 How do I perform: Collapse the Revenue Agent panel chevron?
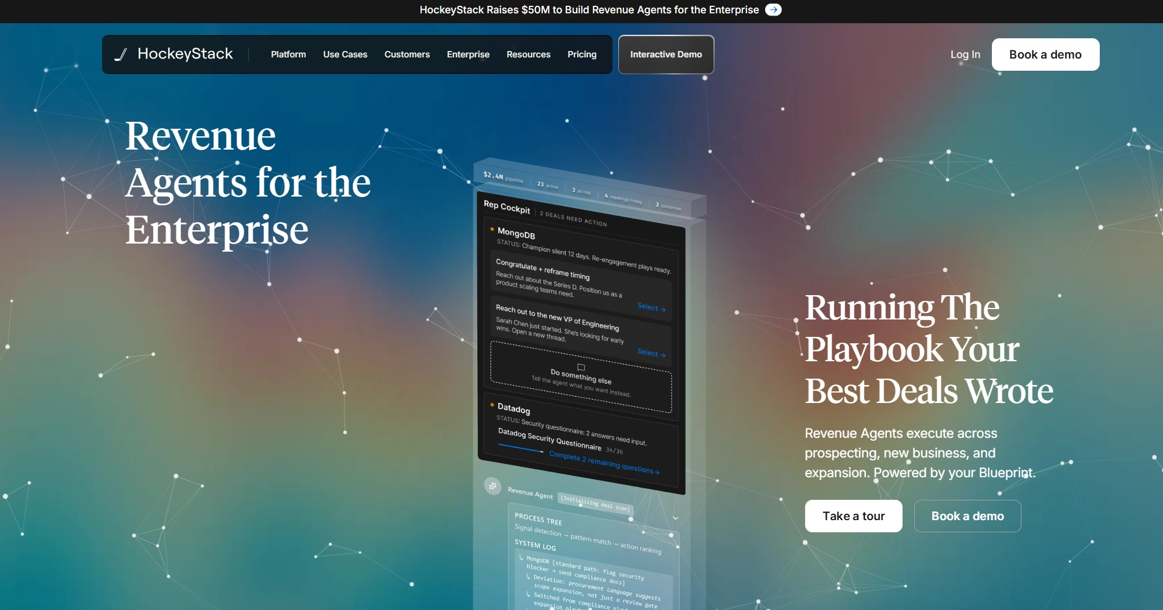(x=675, y=518)
